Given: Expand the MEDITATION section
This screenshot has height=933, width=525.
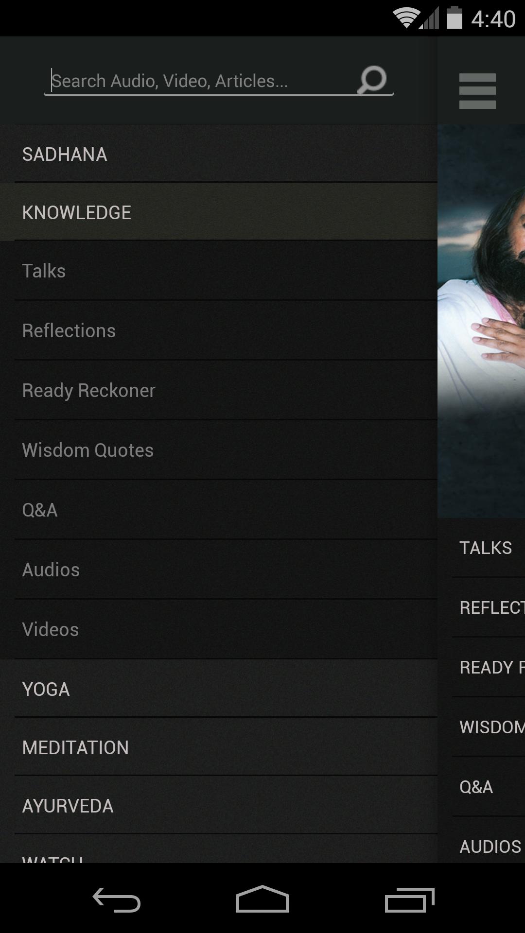Looking at the screenshot, I should pos(219,747).
